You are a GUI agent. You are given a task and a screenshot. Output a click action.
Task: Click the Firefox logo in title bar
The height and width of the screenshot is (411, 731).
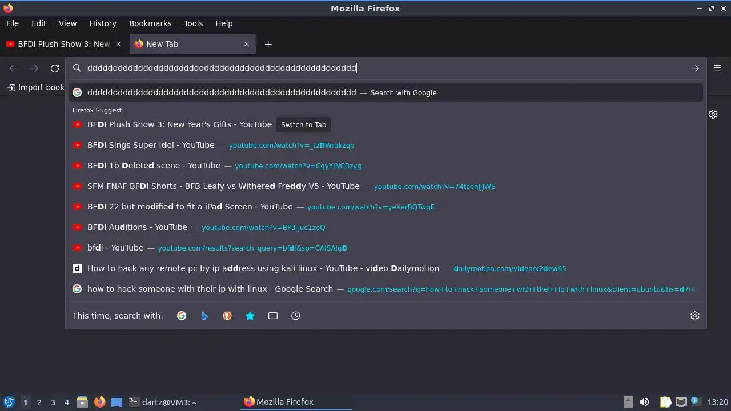coord(8,8)
